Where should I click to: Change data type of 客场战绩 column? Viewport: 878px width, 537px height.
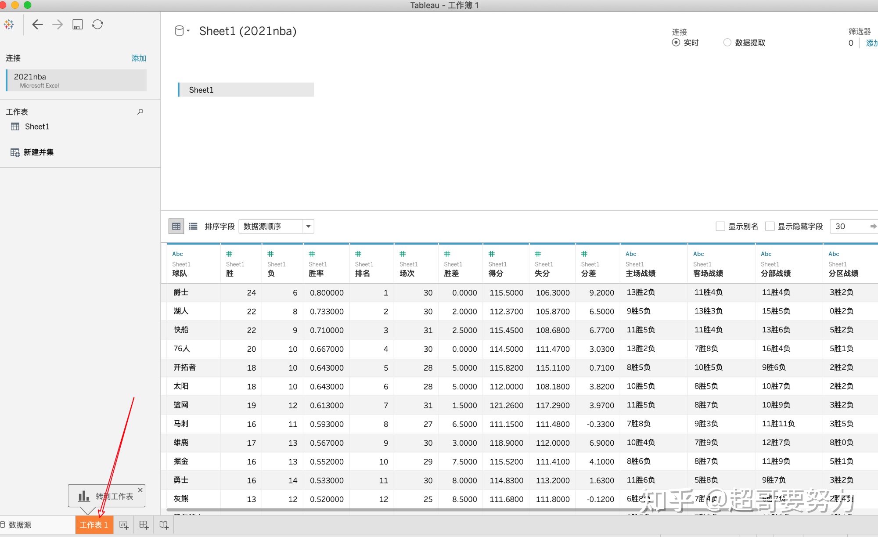[x=698, y=254]
